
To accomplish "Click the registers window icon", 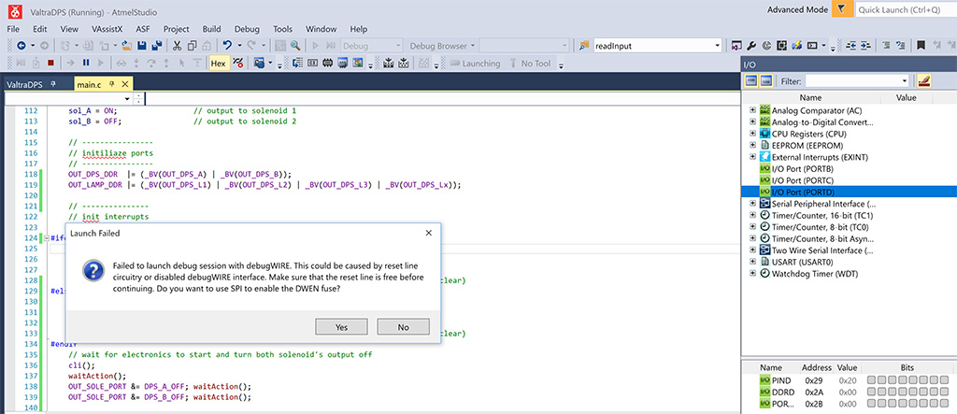I will pos(312,63).
